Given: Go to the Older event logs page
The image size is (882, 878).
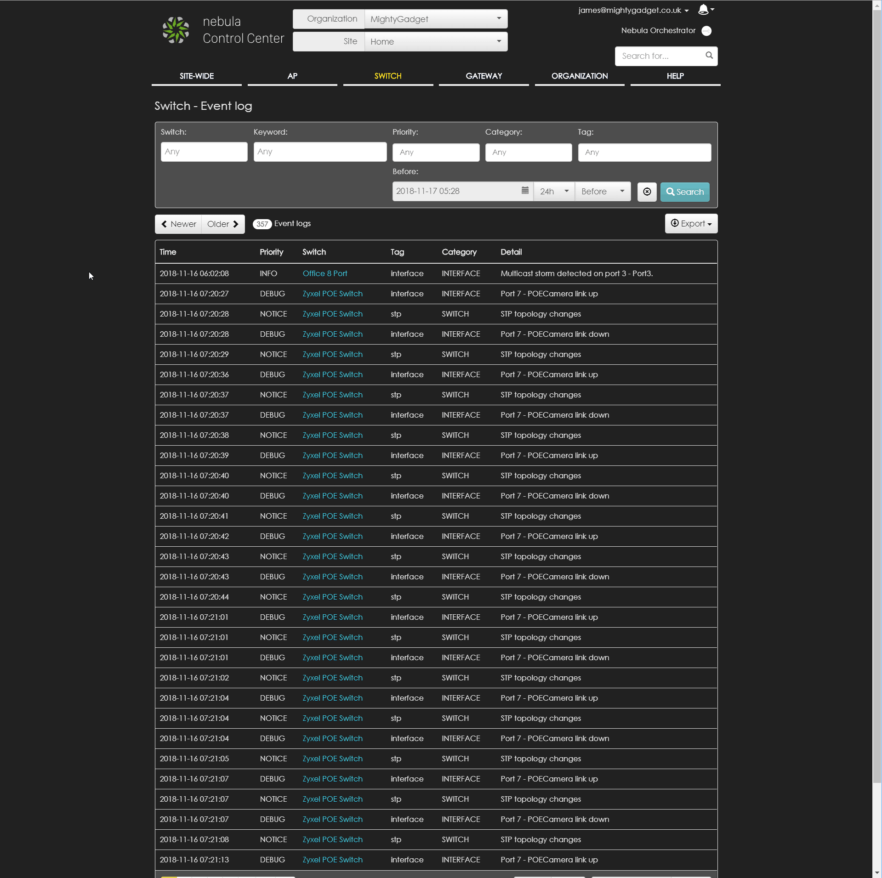Looking at the screenshot, I should [223, 224].
